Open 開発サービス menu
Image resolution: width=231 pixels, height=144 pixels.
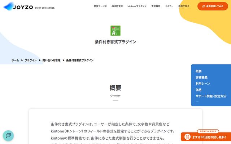[100, 6]
